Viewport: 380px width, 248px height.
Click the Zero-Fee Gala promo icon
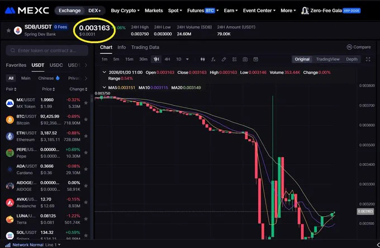click(x=305, y=11)
